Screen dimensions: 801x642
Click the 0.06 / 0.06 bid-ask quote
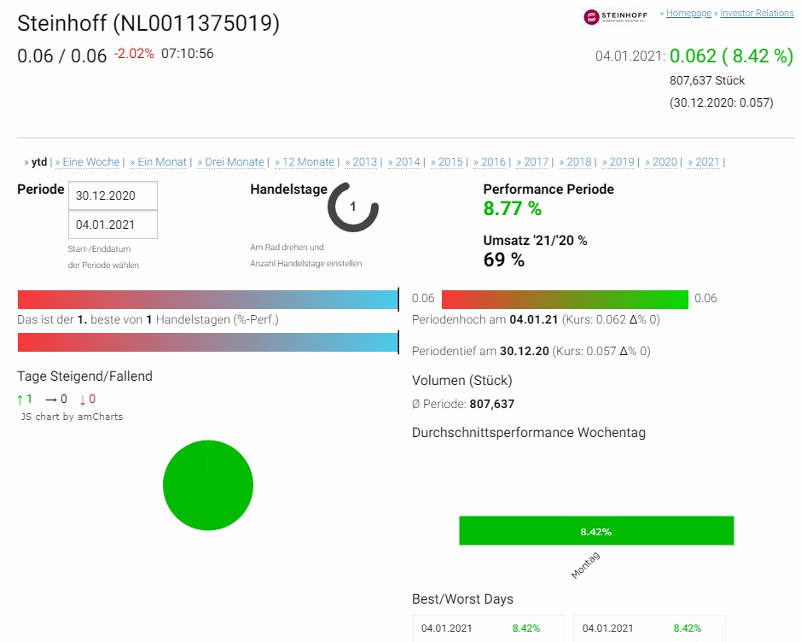click(x=61, y=55)
